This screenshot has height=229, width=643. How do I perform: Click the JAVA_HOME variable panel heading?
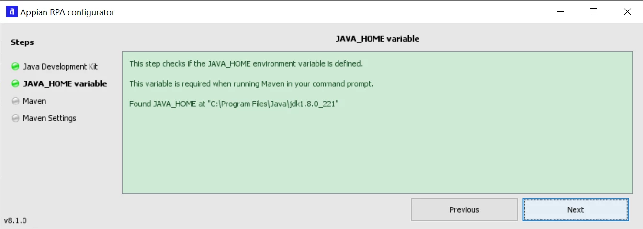[x=377, y=39]
